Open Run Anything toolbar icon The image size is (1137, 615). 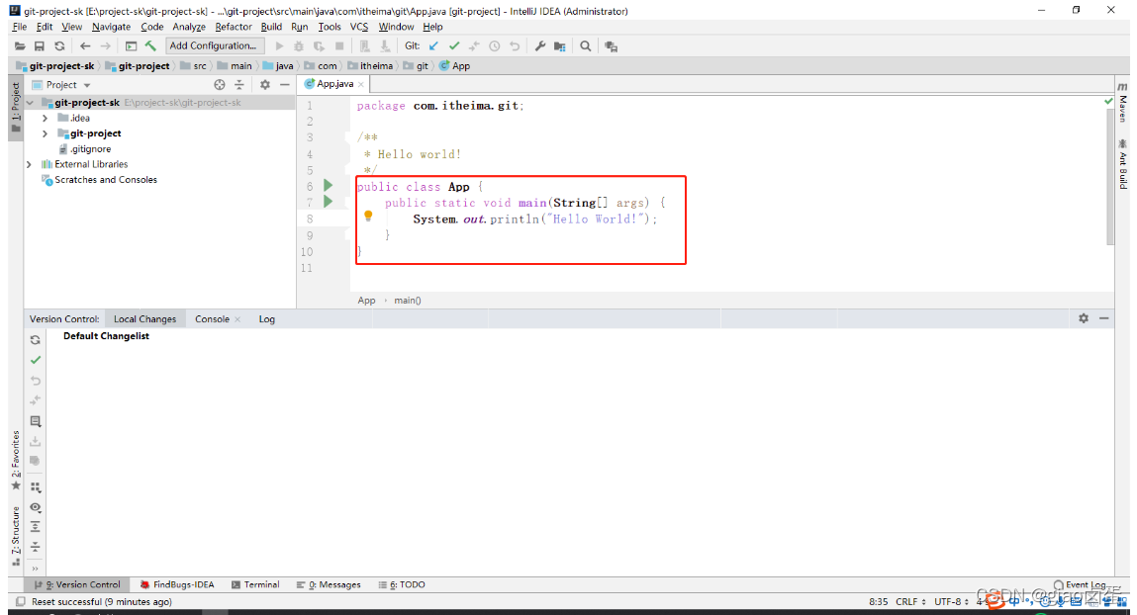[131, 45]
